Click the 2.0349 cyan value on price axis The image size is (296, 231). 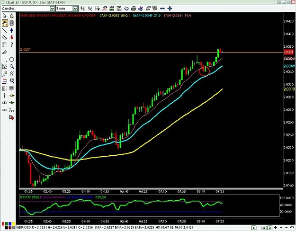(x=289, y=66)
